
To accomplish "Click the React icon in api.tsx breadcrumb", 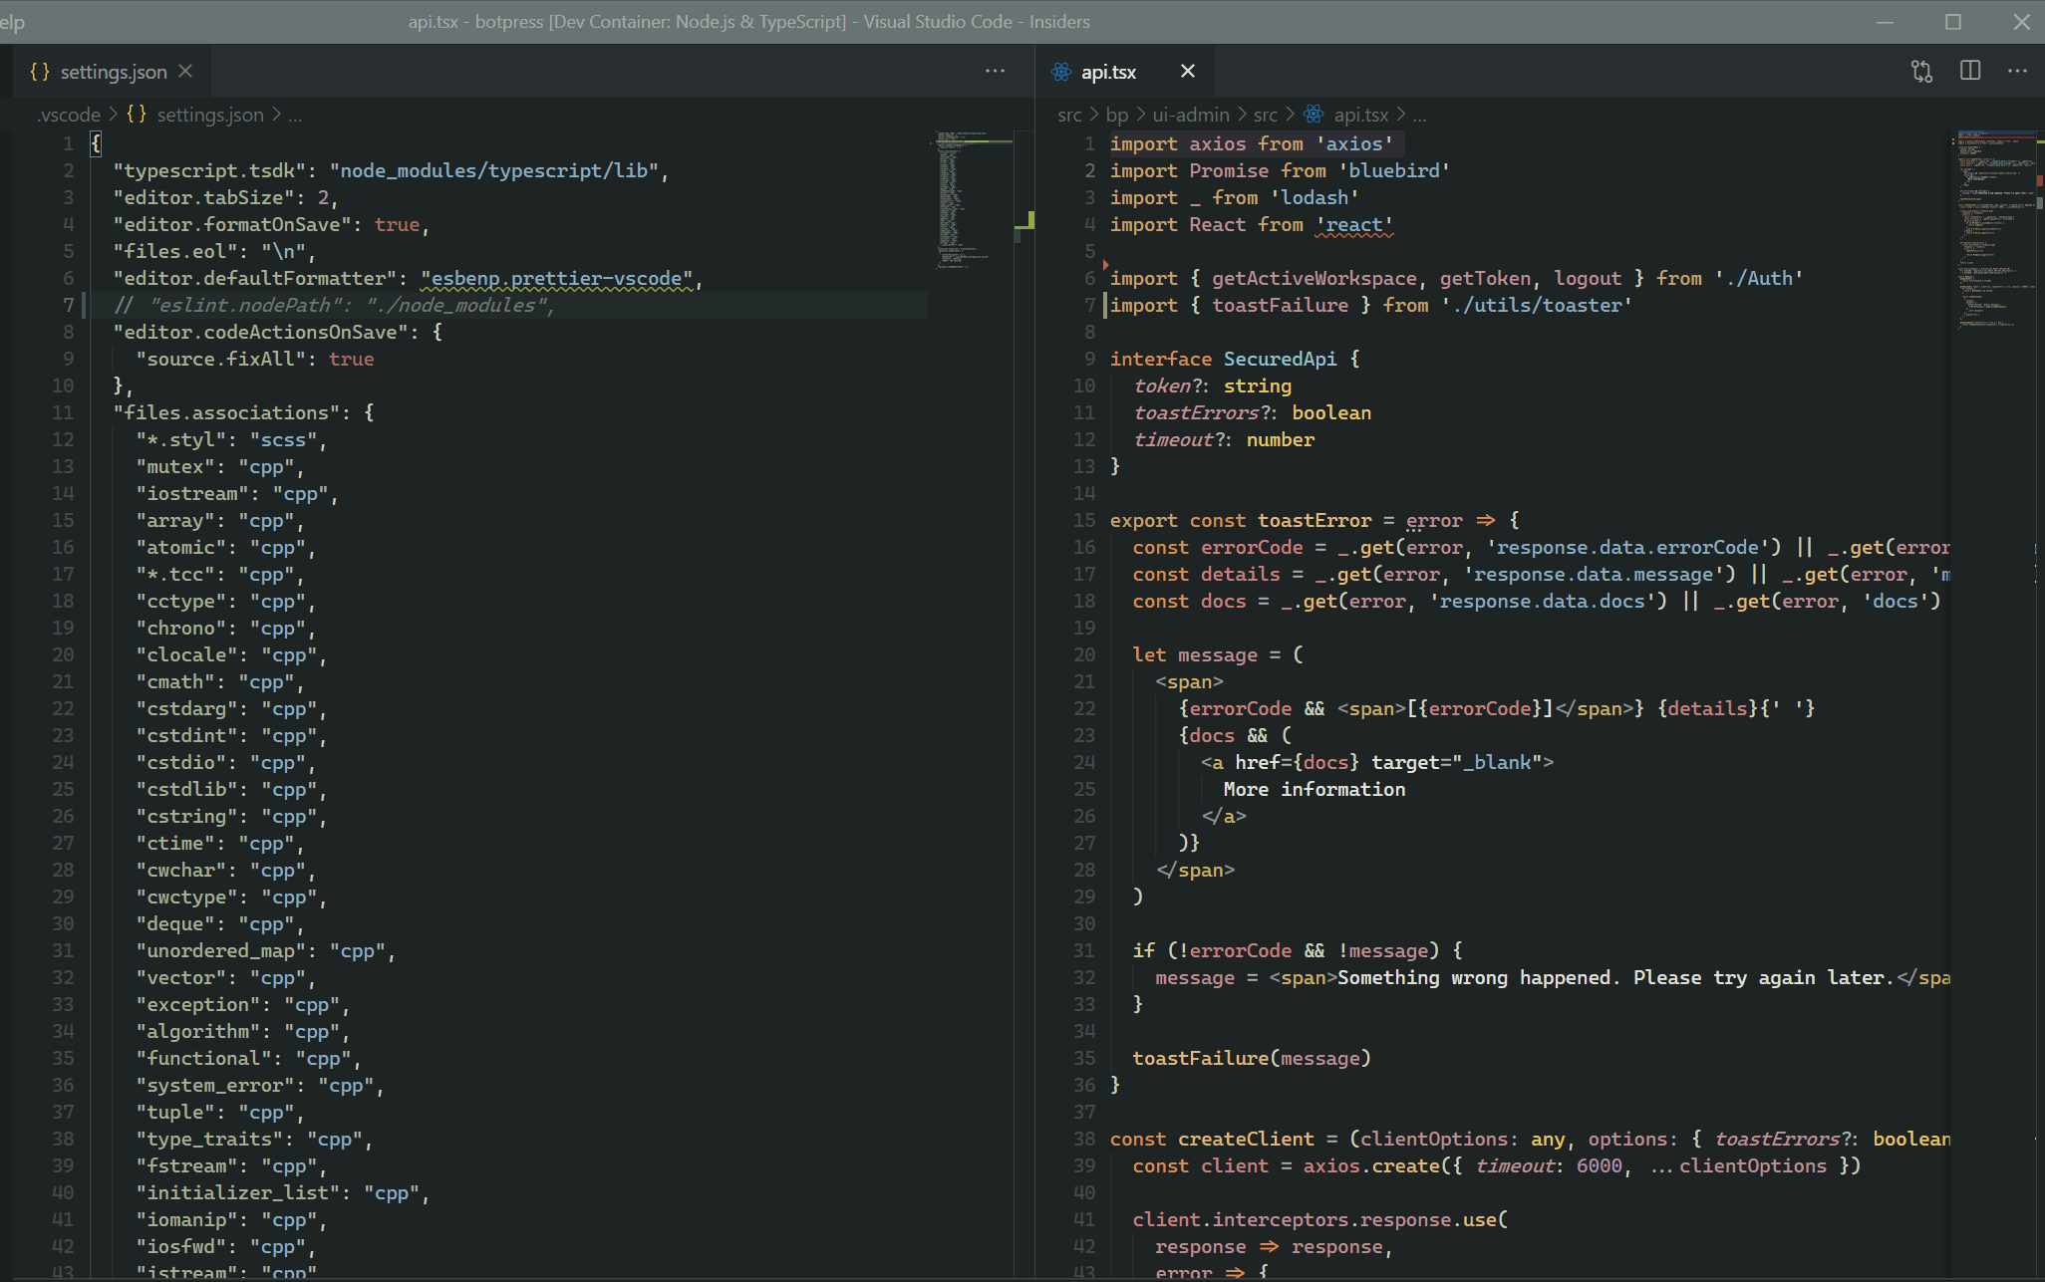I will [1314, 115].
